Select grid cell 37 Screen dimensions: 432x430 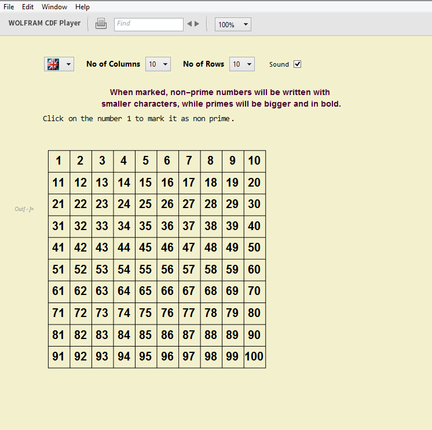click(x=189, y=227)
